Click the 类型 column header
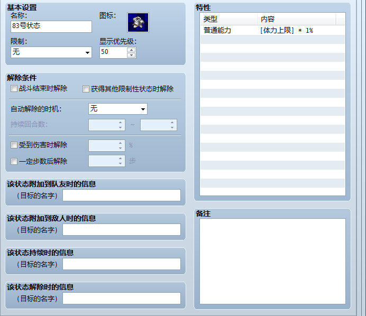The image size is (366, 316). 228,19
